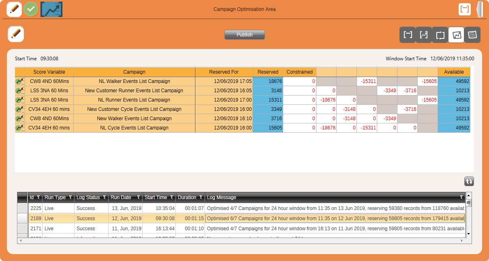Open filter on Run Type column
The image size is (489, 261).
tap(70, 197)
